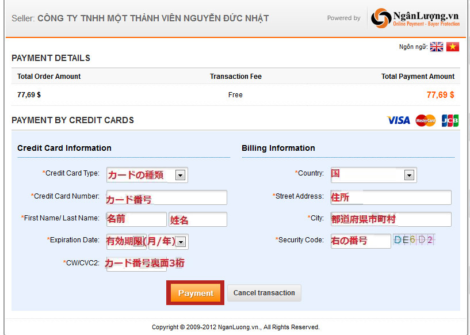The height and width of the screenshot is (335, 470).
Task: Click the Last Name input field
Action: pos(198,219)
